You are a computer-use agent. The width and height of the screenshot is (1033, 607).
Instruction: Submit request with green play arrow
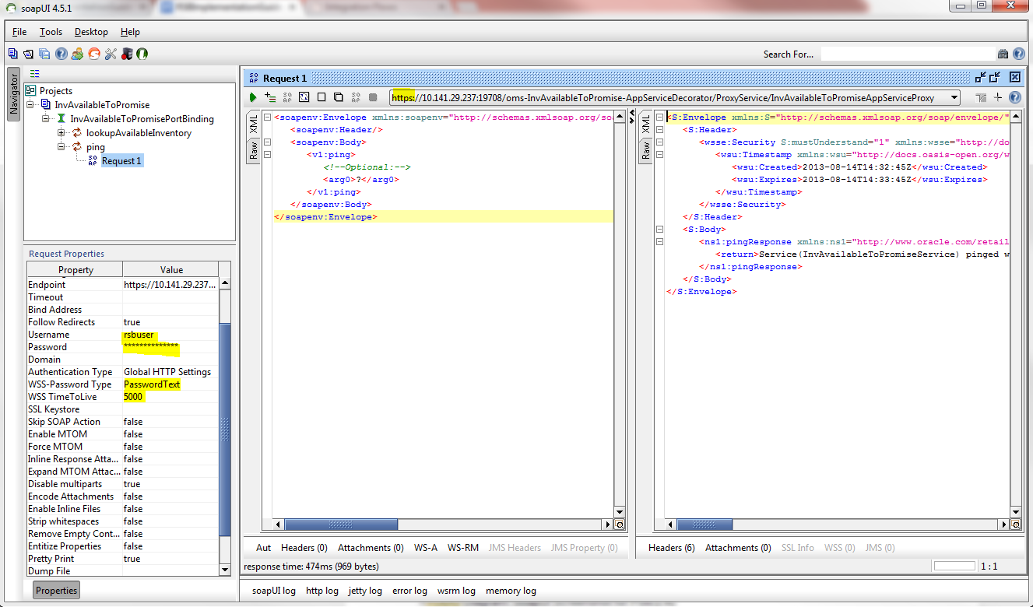pyautogui.click(x=253, y=97)
